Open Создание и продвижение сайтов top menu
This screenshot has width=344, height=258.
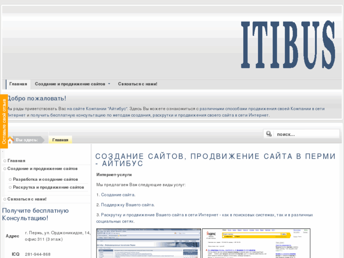(70, 84)
